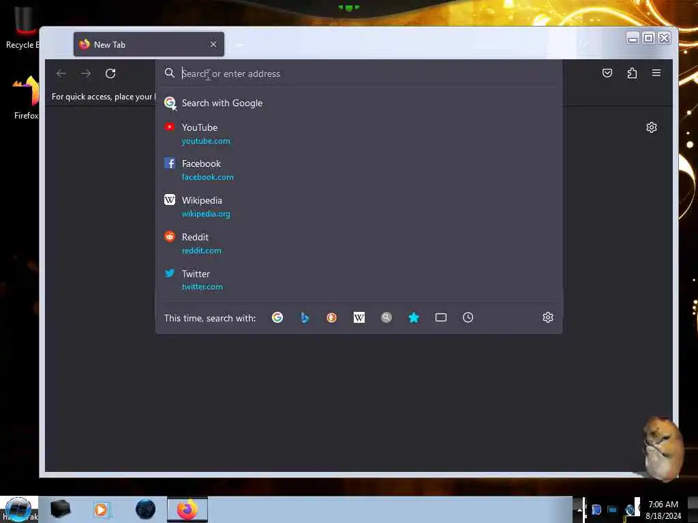The width and height of the screenshot is (698, 523).
Task: Open search settings gear in dropdown
Action: (548, 317)
